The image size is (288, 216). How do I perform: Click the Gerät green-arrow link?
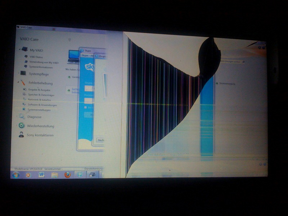click(x=73, y=77)
